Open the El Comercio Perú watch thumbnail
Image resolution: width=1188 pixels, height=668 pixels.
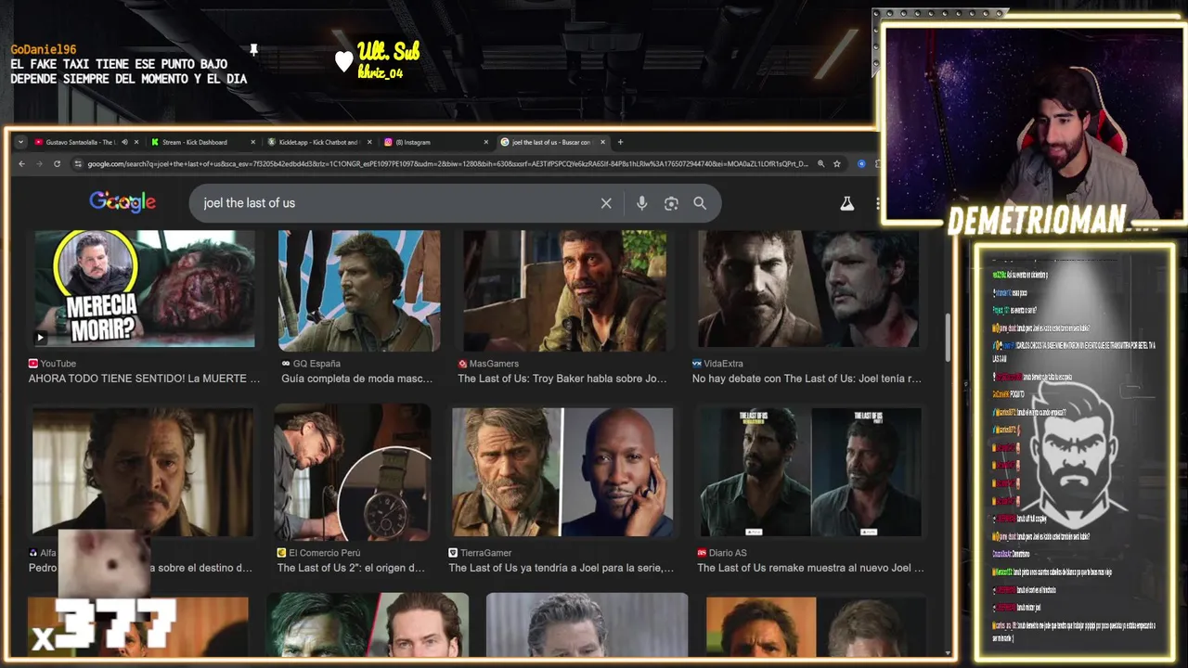point(352,471)
